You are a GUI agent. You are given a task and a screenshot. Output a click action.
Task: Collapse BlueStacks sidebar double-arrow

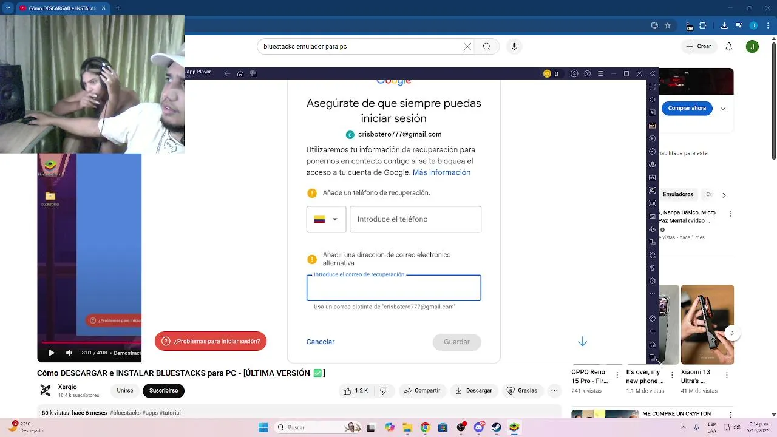pos(653,73)
